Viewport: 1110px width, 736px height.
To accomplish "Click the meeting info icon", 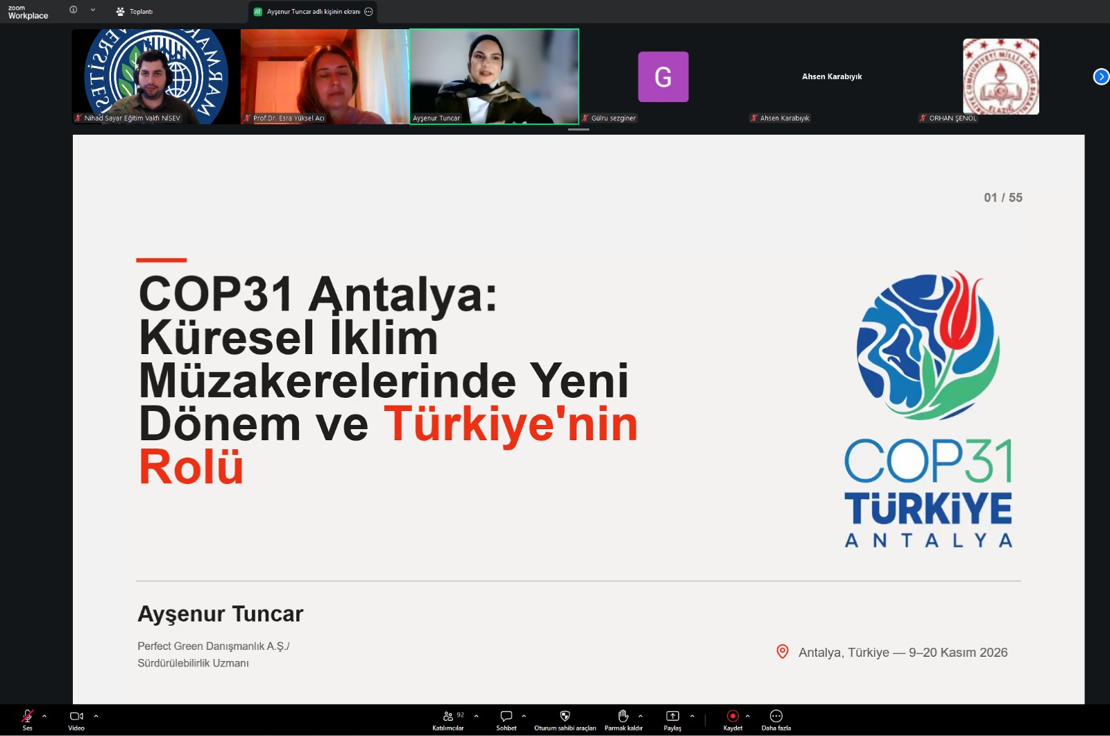I will [x=74, y=10].
